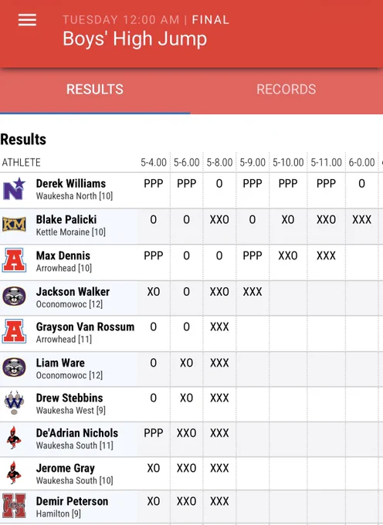The image size is (383, 525).
Task: Tap cardinal logo beside Jerome Gray
Action: coord(14,472)
